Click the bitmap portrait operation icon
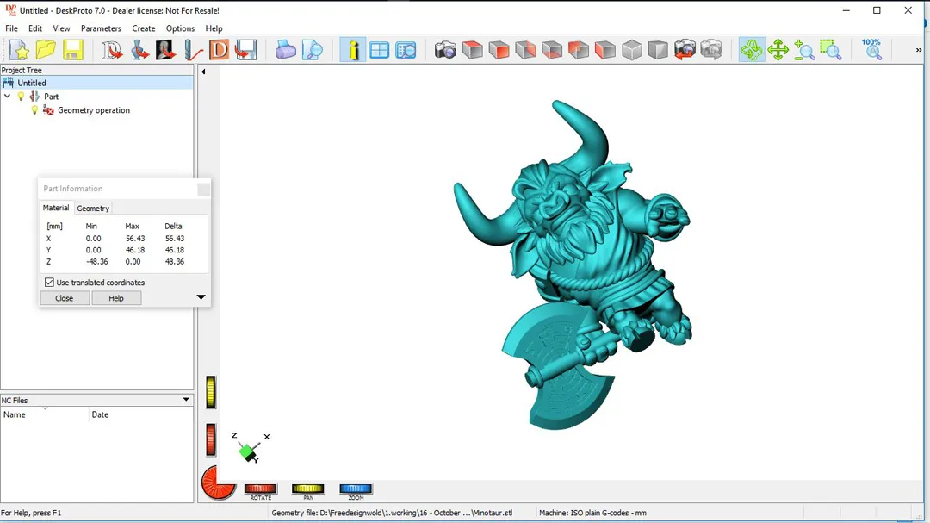The width and height of the screenshot is (930, 523). click(x=165, y=50)
